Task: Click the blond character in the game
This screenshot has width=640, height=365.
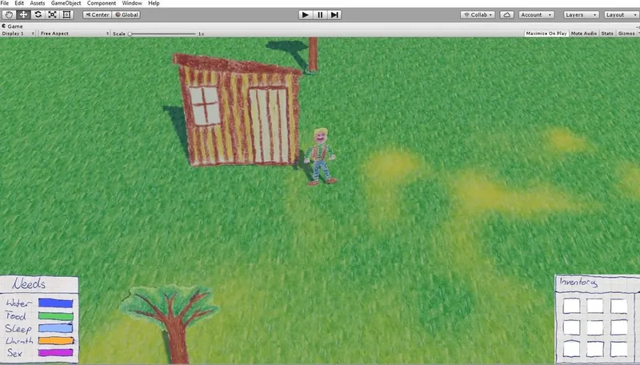Action: tap(321, 157)
